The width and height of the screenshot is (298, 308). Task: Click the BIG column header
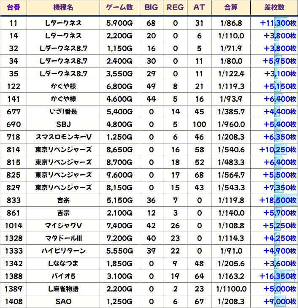151,8
